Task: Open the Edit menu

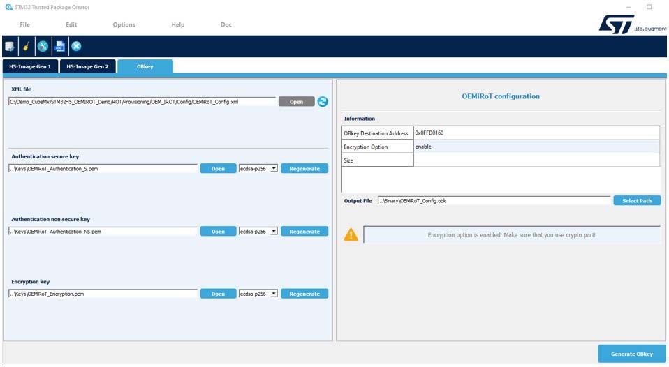Action: click(71, 24)
